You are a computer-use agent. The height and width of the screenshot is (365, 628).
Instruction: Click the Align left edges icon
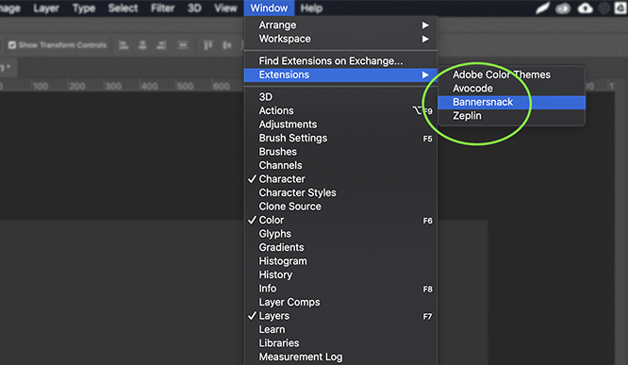tap(124, 45)
